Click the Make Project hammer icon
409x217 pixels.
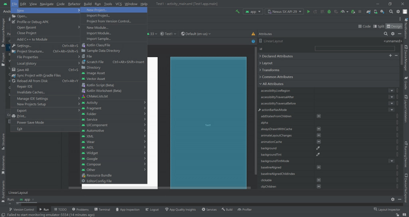click(237, 12)
